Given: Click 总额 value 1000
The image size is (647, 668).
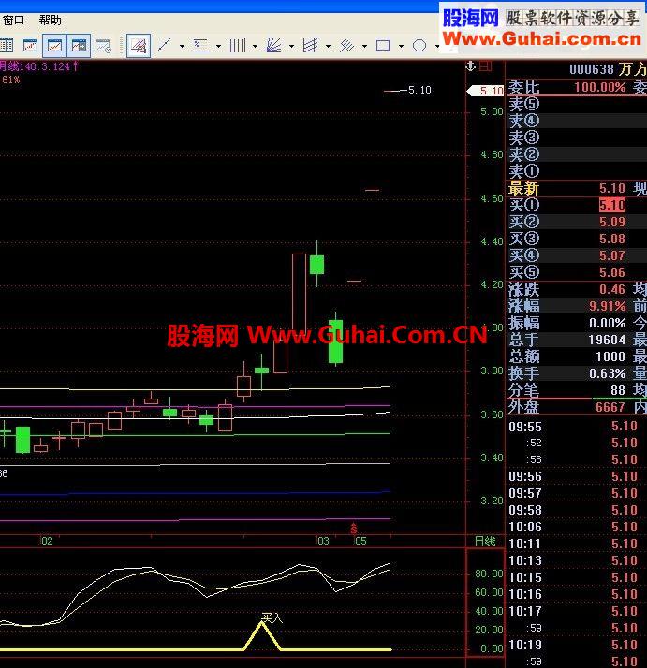Looking at the screenshot, I should 610,356.
